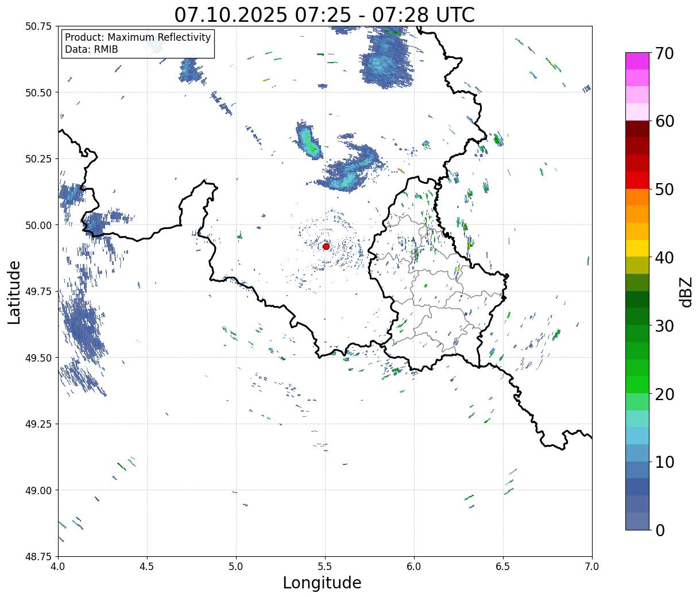Viewport: 700px width, 597px height.
Task: Pick the dark maroon swatch just below 60
Action: pyautogui.click(x=637, y=129)
